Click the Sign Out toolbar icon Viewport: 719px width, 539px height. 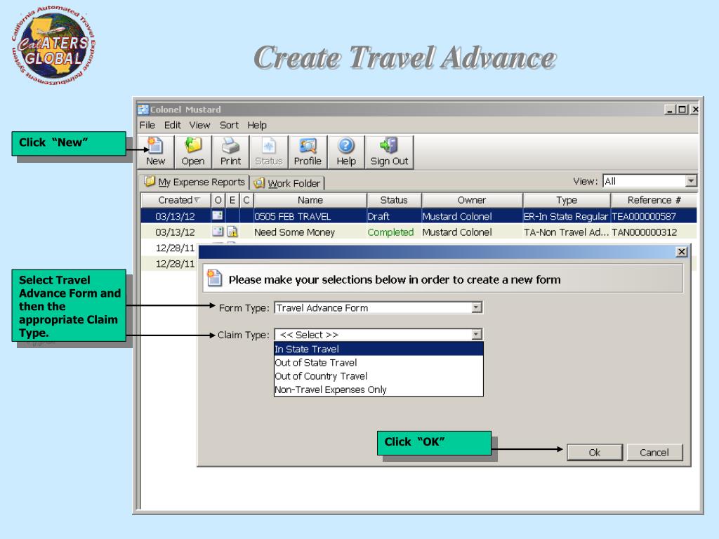(389, 152)
